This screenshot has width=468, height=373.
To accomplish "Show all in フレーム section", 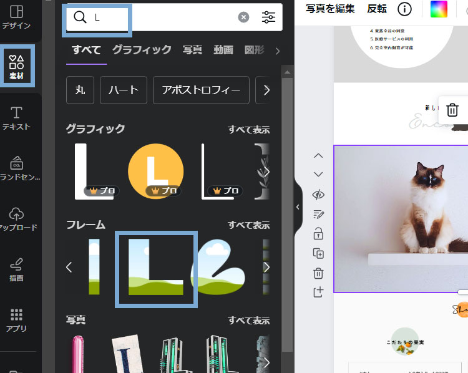I will tap(248, 225).
